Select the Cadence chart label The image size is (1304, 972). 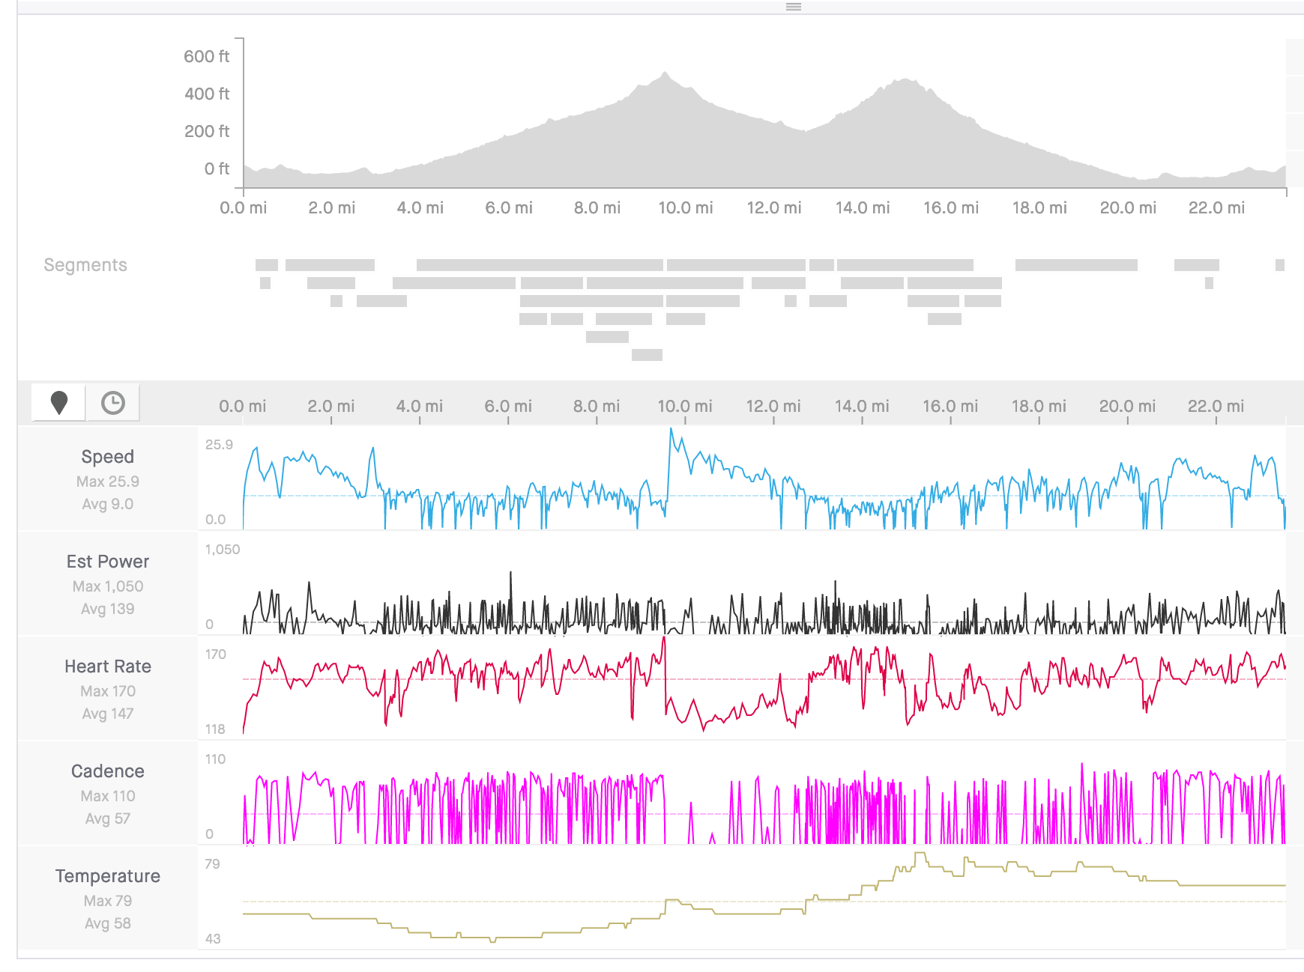pos(108,771)
